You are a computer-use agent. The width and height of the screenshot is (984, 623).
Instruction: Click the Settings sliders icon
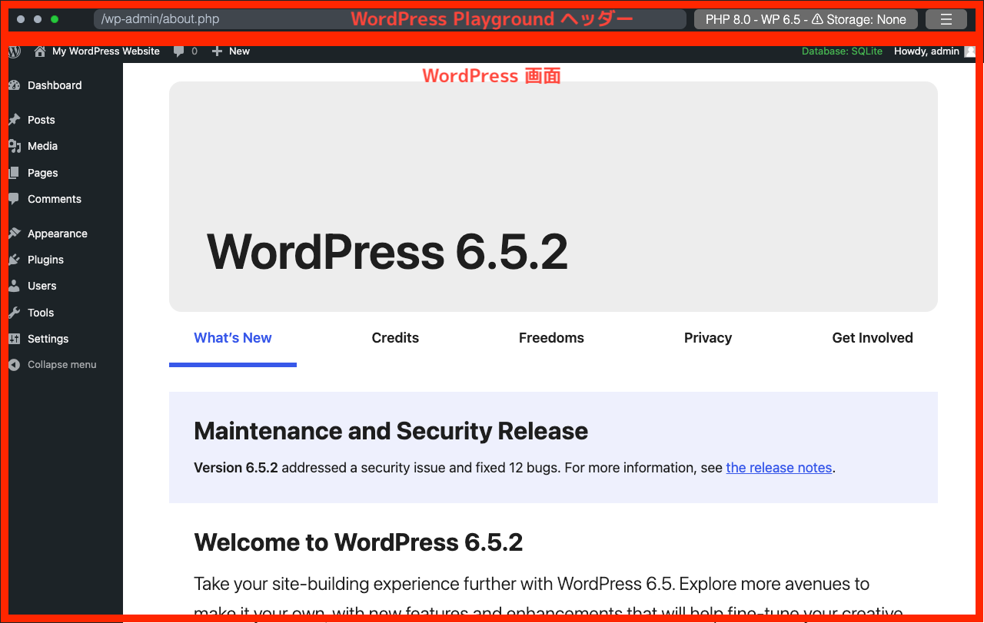click(14, 339)
